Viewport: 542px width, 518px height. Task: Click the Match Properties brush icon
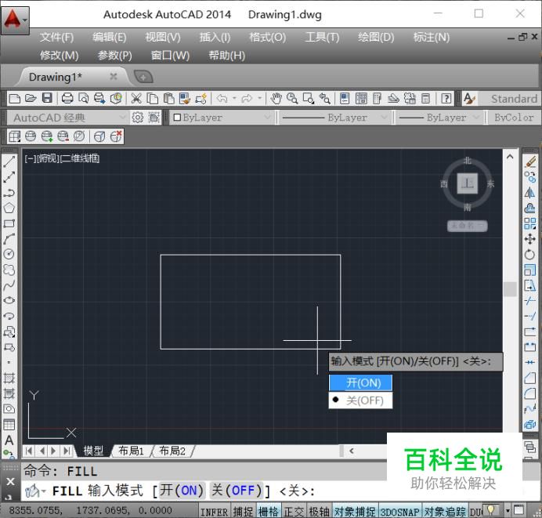click(x=185, y=99)
